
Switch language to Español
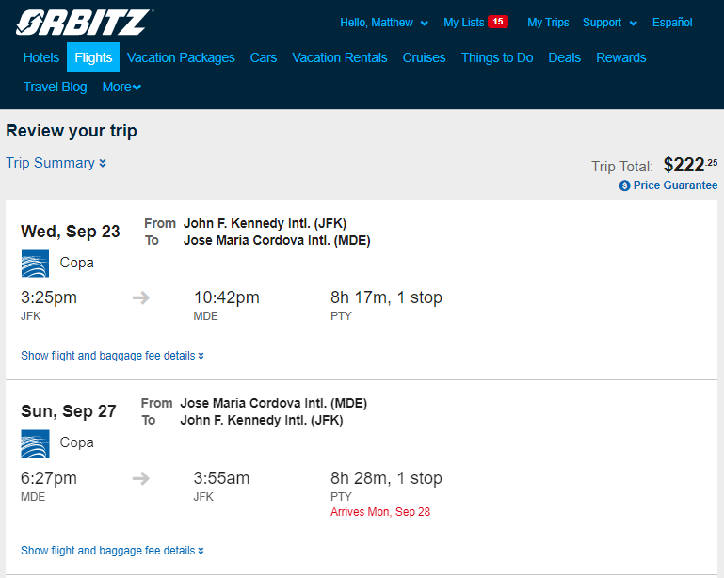click(672, 23)
